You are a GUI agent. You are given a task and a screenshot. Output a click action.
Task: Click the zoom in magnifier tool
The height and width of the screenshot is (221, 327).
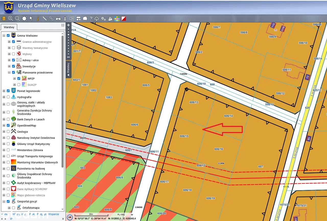10,19
